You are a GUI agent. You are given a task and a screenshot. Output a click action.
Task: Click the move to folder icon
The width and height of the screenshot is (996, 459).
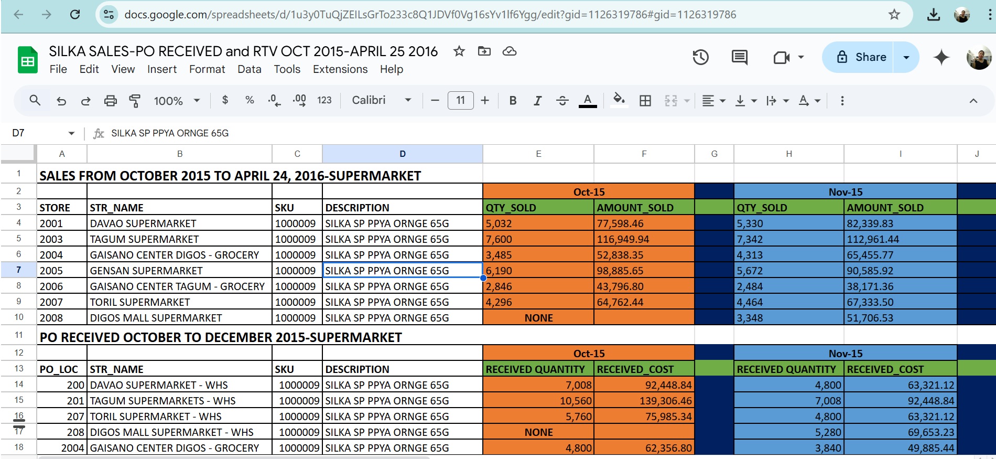coord(484,51)
